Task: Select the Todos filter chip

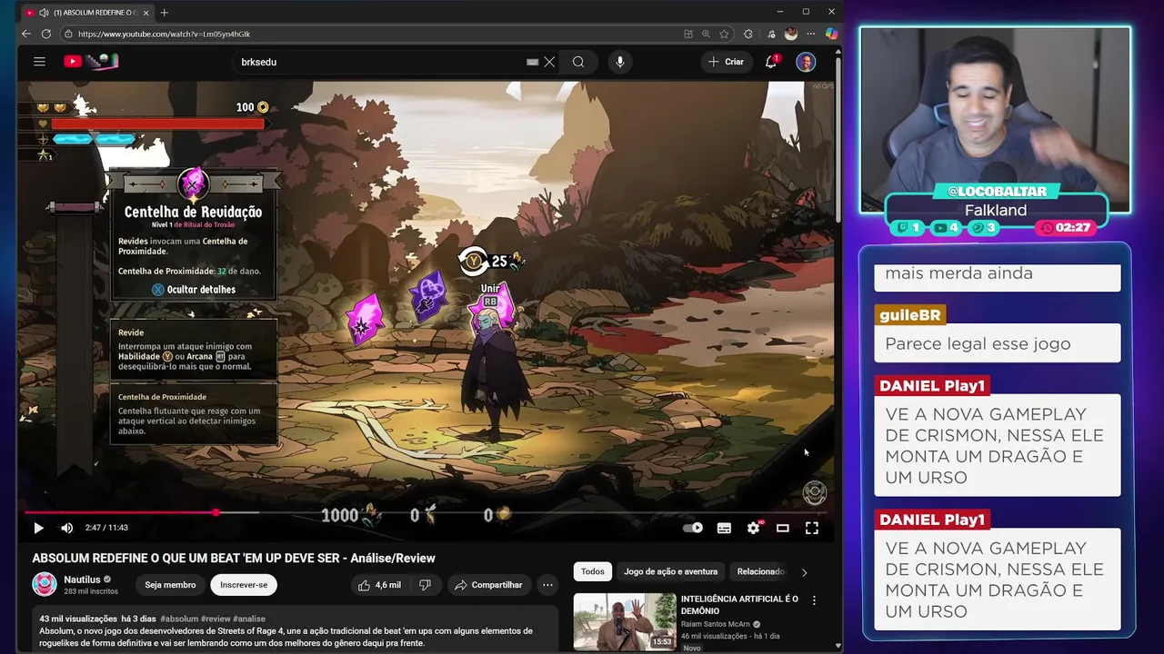Action: [593, 571]
